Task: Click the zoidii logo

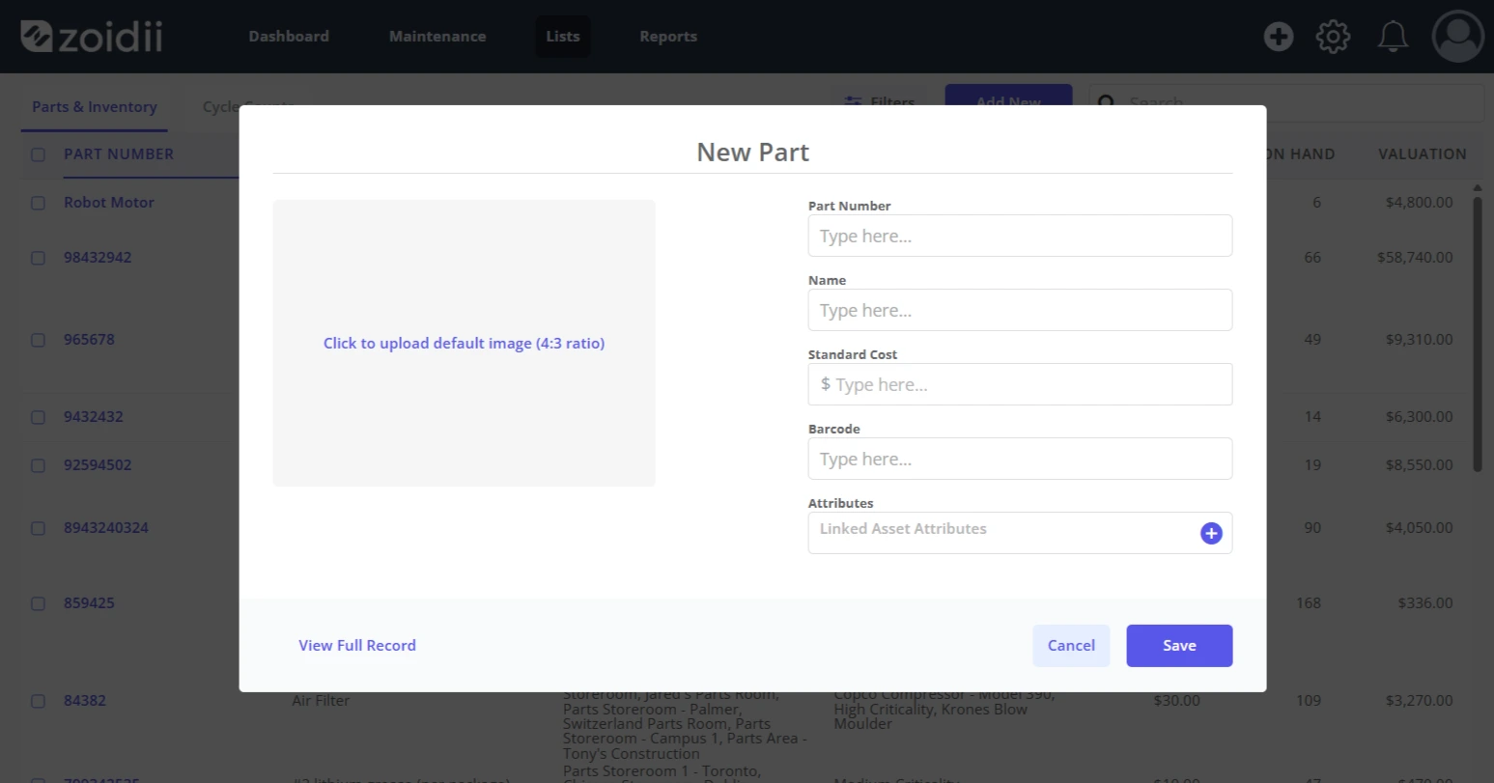Action: [92, 37]
